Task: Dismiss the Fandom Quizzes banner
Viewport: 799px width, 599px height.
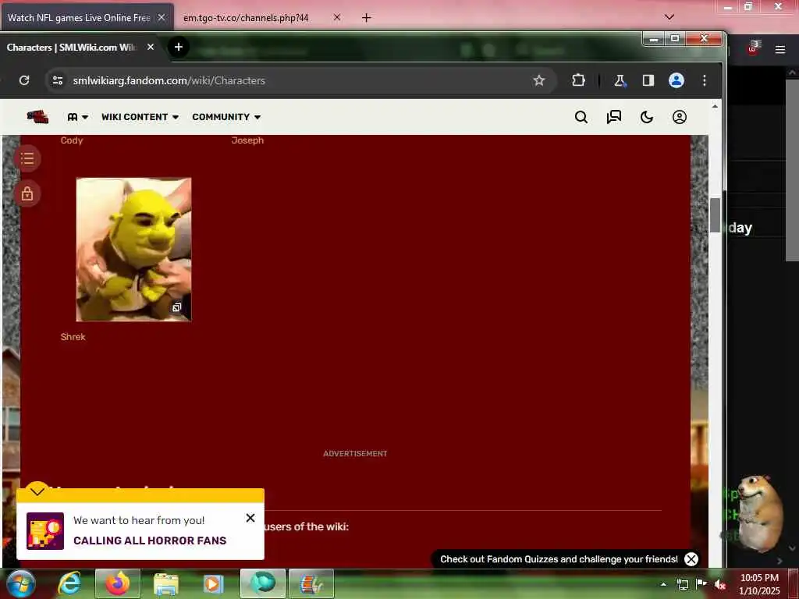Action: coord(691,559)
